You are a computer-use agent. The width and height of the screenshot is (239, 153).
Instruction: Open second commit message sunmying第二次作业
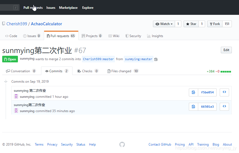29,105
